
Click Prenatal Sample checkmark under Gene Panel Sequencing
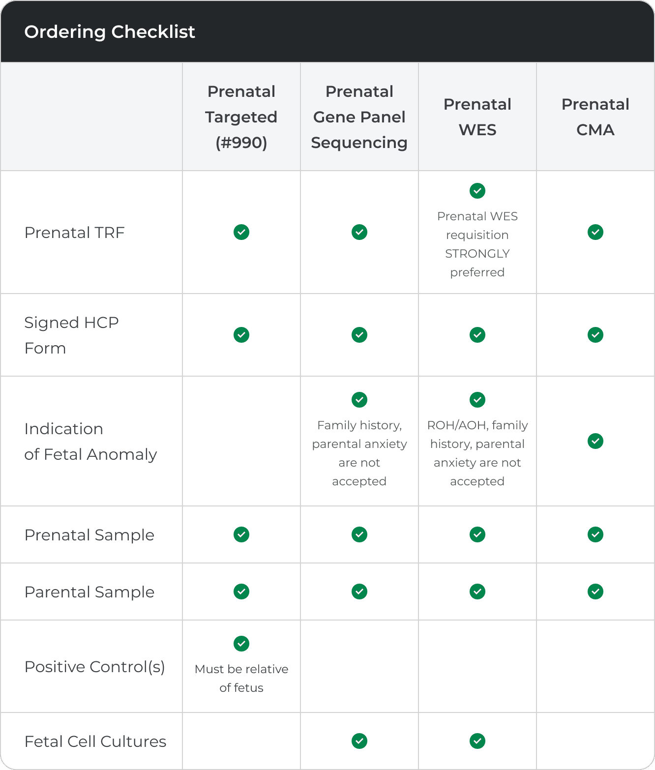pos(359,534)
